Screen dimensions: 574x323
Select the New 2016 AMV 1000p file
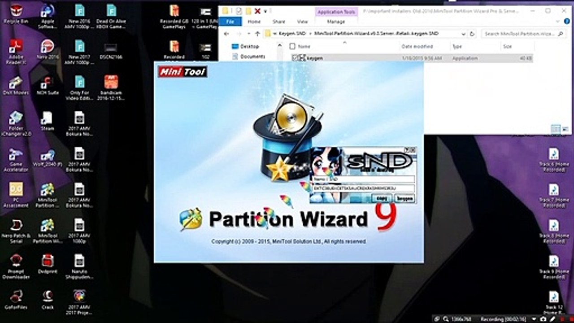click(79, 16)
